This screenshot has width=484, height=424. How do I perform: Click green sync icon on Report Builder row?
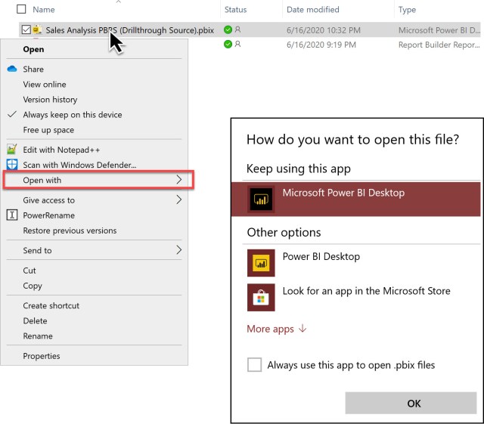228,44
